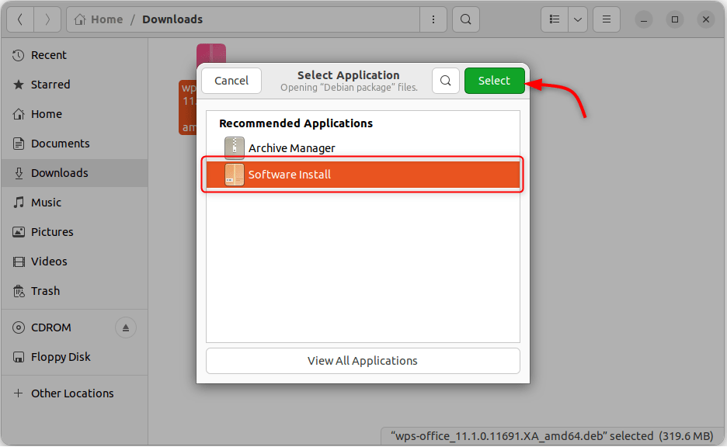Close the Files window

706,19
